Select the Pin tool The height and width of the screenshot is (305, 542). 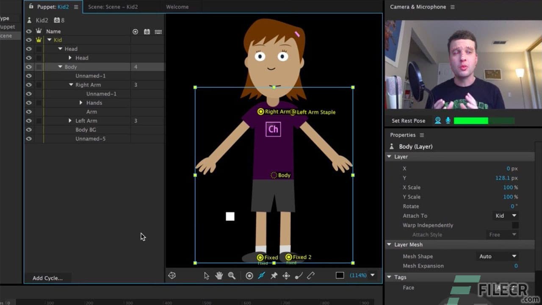click(x=274, y=275)
